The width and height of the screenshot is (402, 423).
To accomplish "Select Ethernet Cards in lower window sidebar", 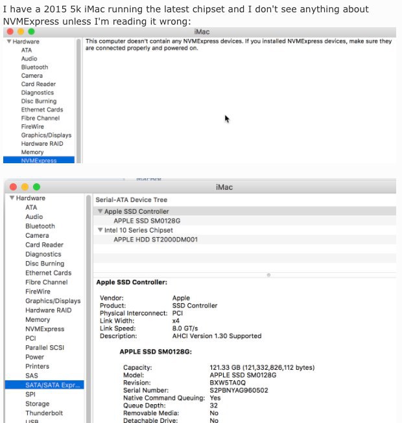I will click(49, 273).
